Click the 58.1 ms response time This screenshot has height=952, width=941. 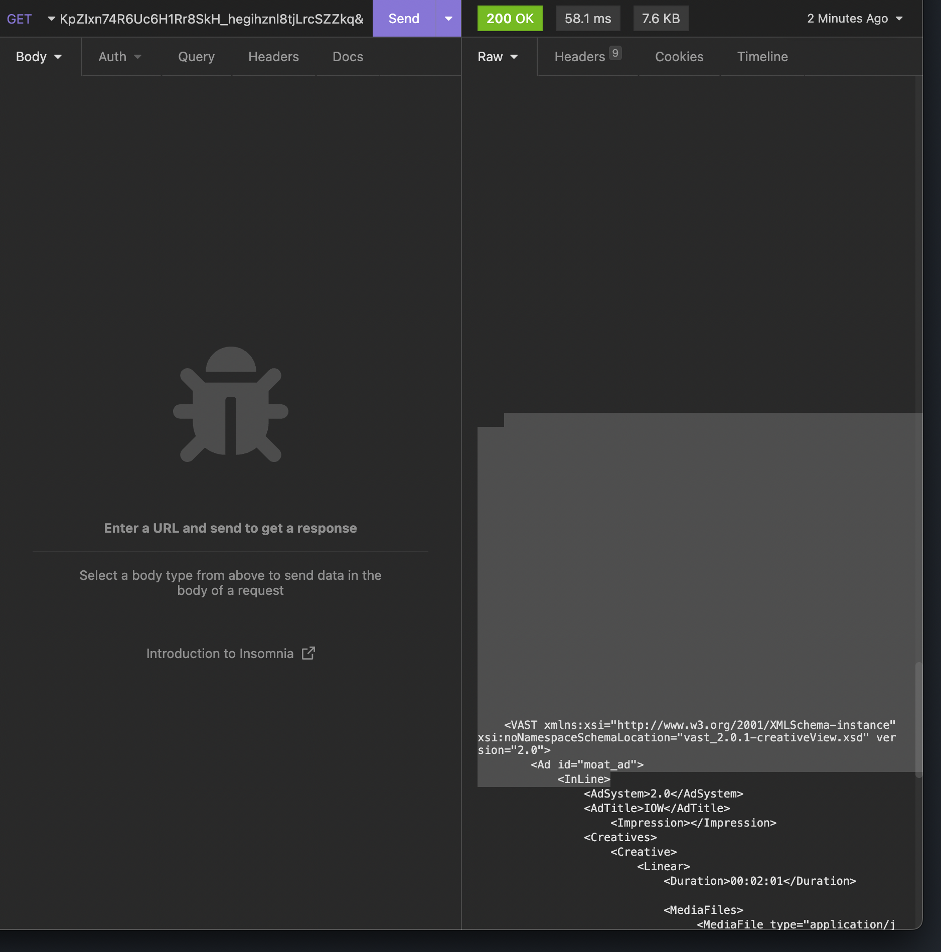(588, 19)
